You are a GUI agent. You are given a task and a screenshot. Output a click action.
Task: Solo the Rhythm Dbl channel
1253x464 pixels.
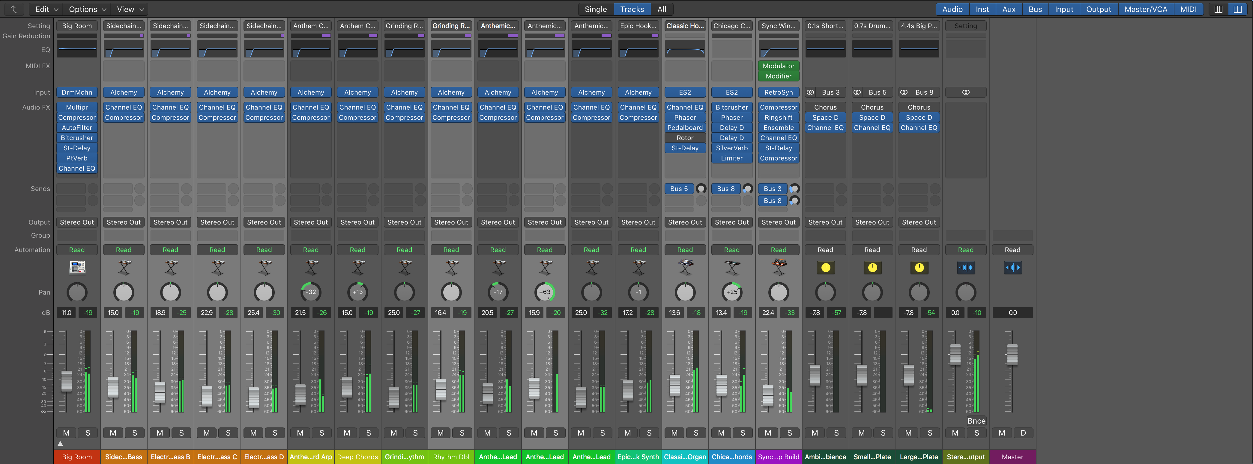(x=462, y=433)
